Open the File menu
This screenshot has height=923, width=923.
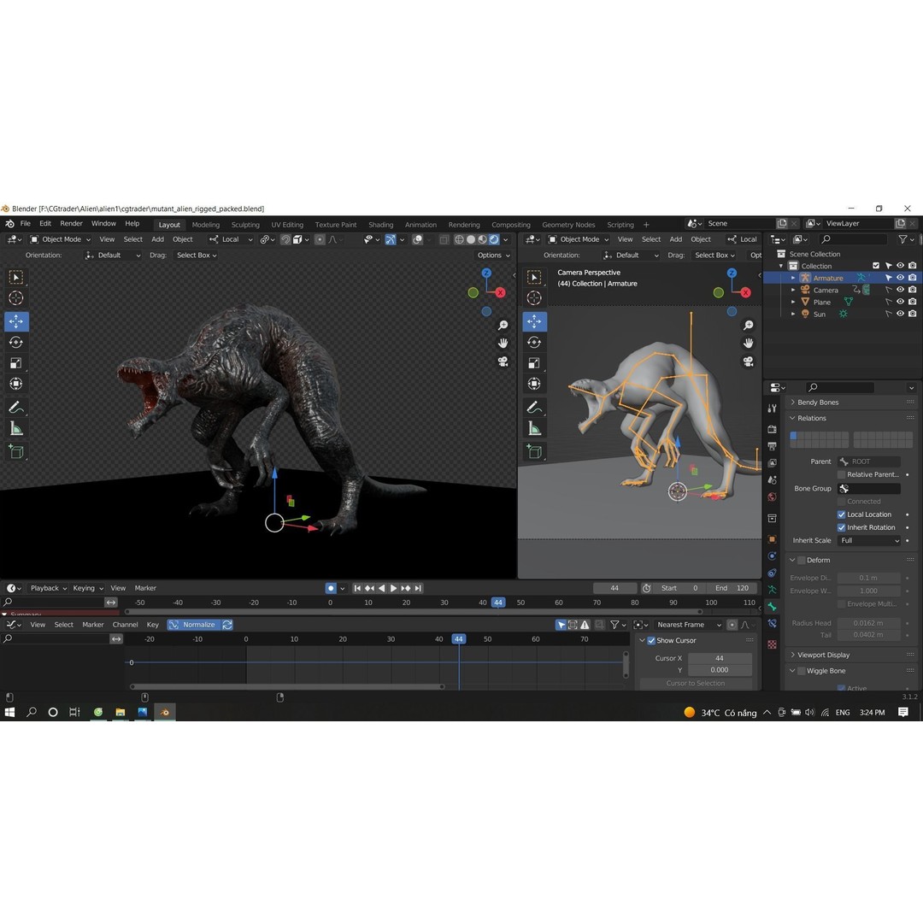26,224
